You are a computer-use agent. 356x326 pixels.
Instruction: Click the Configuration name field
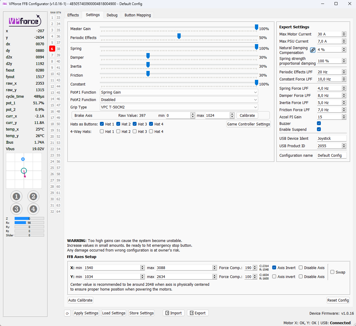click(332, 155)
